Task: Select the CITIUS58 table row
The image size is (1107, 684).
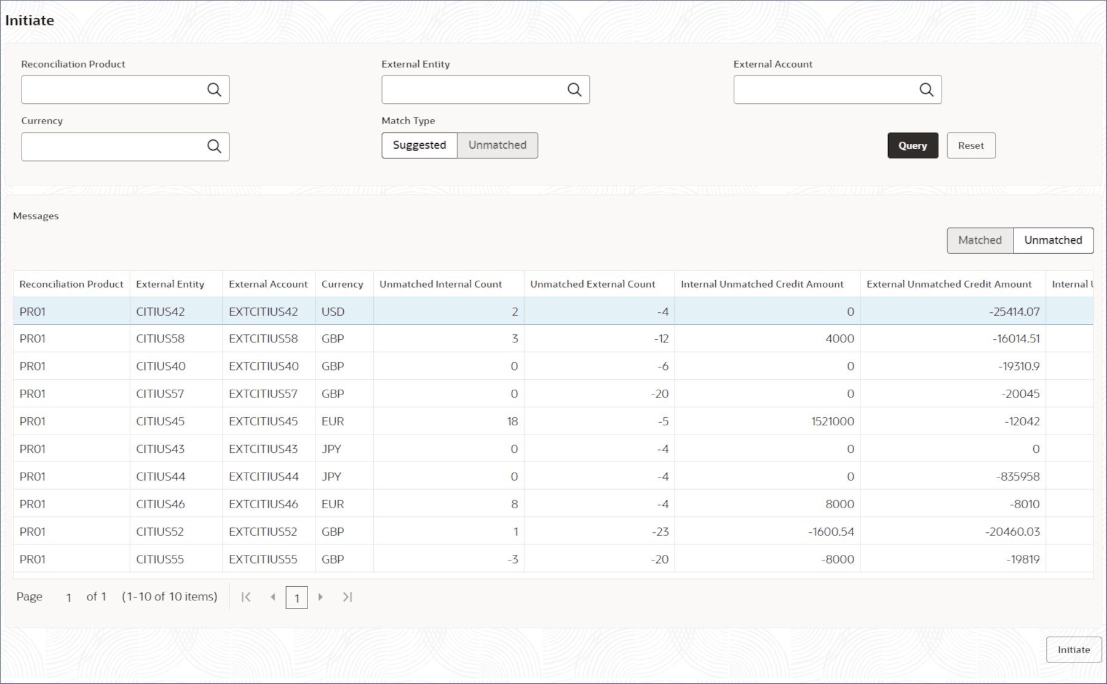Action: pyautogui.click(x=160, y=339)
